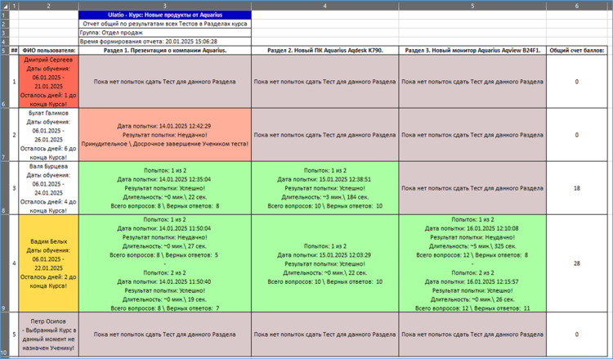Click column header 6 at the top
This screenshot has width=613, height=359.
pos(576,6)
